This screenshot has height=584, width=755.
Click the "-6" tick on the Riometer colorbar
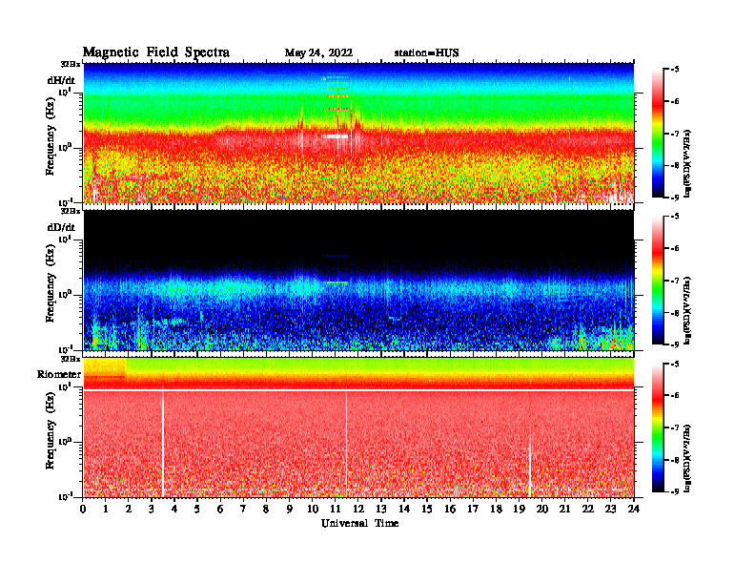pos(675,395)
